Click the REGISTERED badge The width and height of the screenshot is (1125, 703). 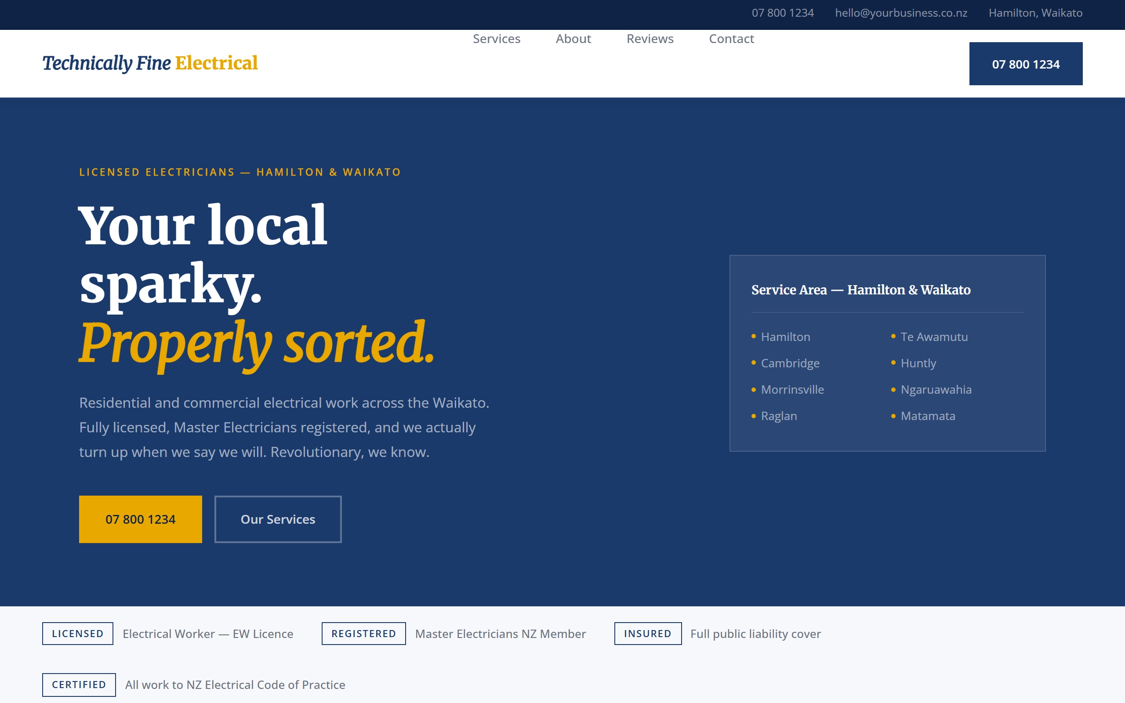point(363,634)
